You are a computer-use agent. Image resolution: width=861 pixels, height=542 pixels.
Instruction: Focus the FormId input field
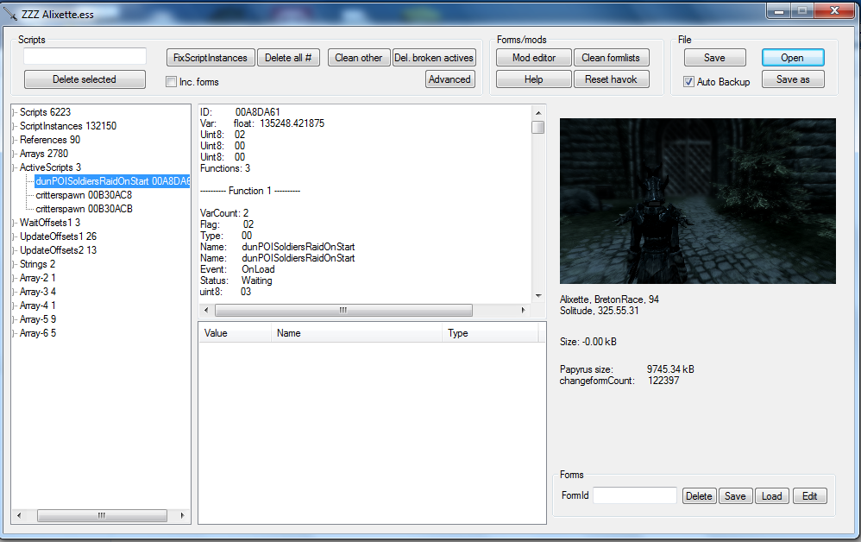click(635, 495)
